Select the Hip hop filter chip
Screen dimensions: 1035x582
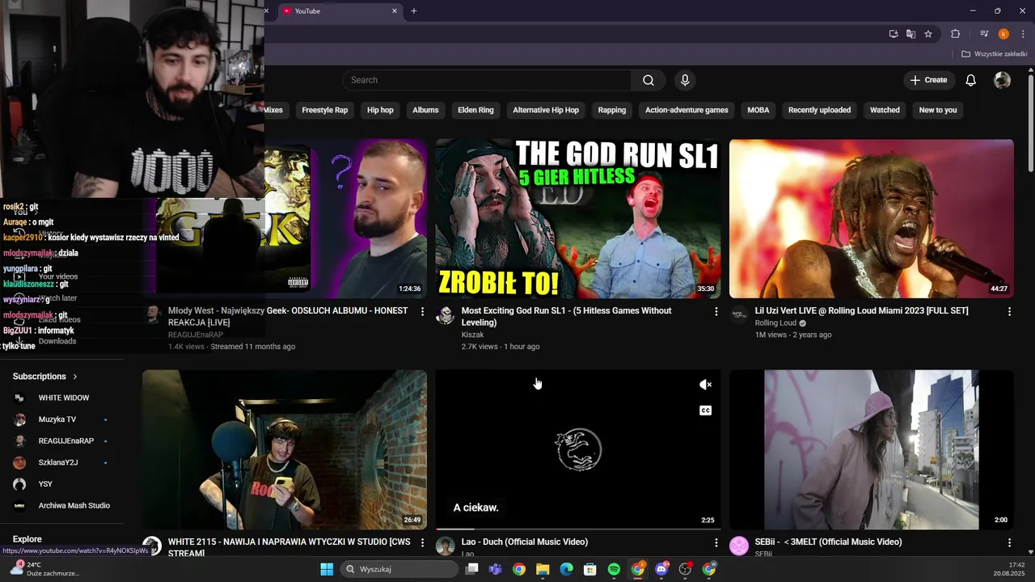pyautogui.click(x=380, y=110)
